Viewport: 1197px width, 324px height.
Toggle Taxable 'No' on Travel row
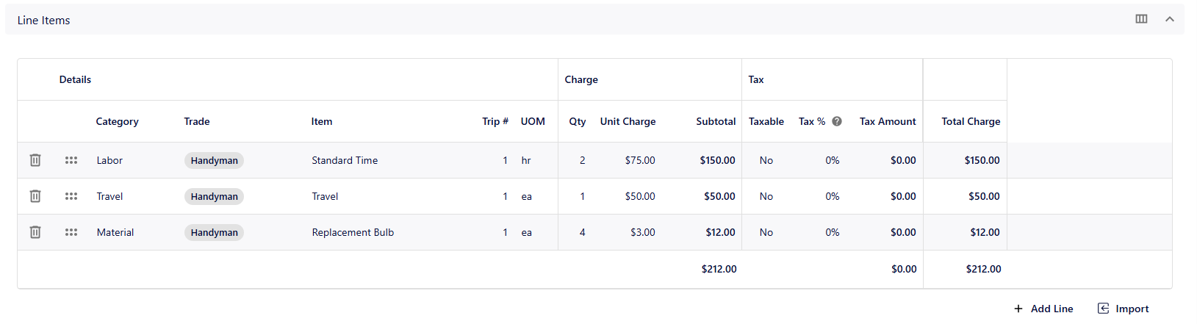[766, 196]
